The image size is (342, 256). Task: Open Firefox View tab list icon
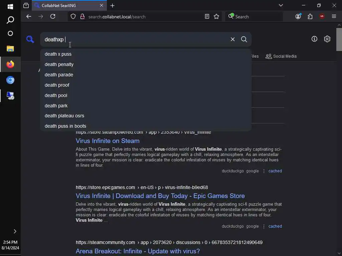tap(26, 6)
